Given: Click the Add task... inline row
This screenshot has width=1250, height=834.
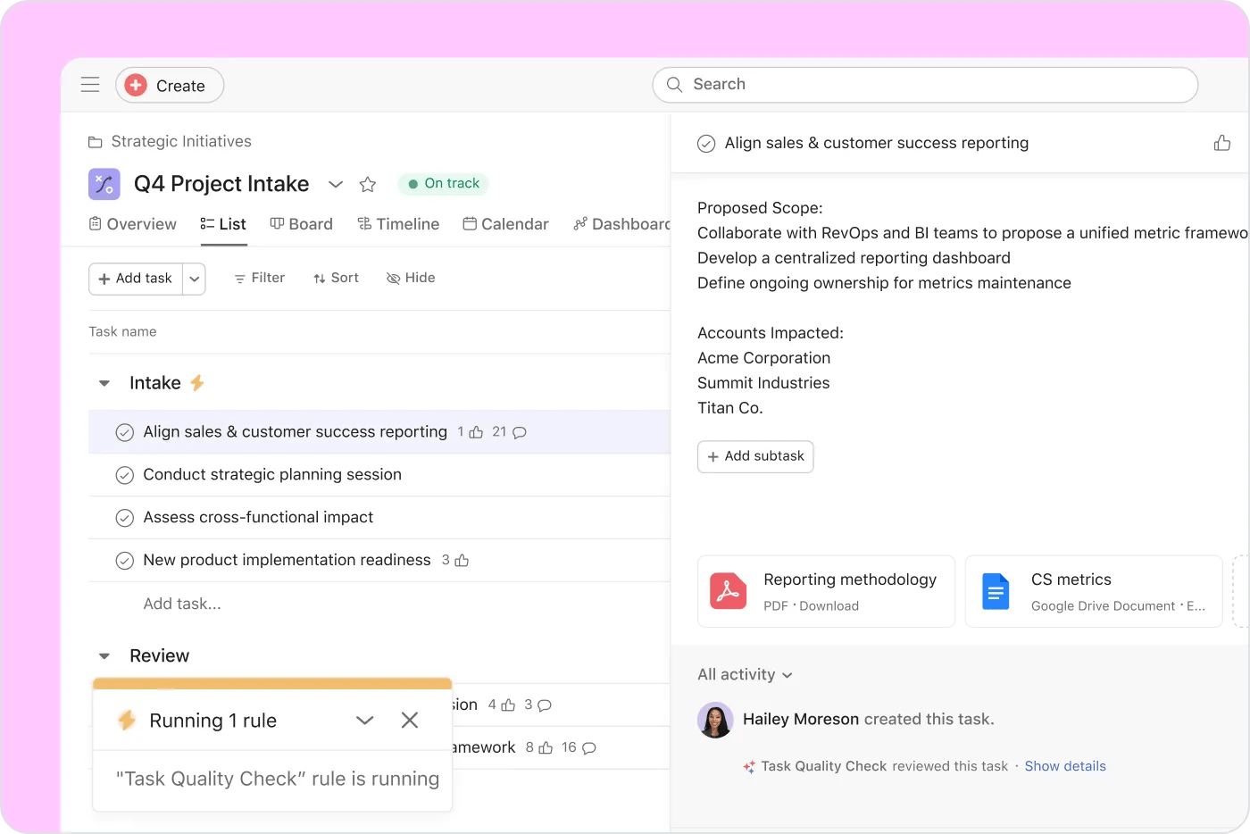Looking at the screenshot, I should pos(182,604).
